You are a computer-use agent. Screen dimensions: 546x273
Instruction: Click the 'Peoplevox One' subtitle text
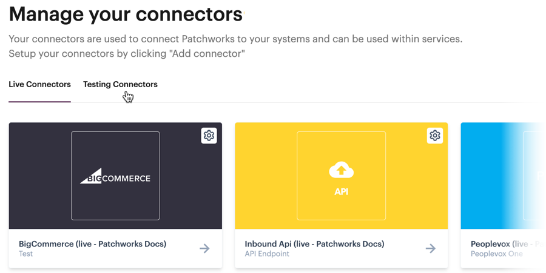[x=496, y=254]
